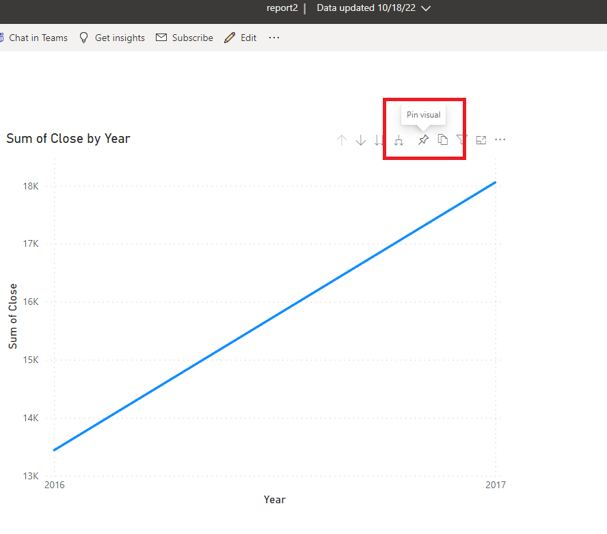Click the Edit pencil icon
This screenshot has width=607, height=534.
click(x=230, y=38)
